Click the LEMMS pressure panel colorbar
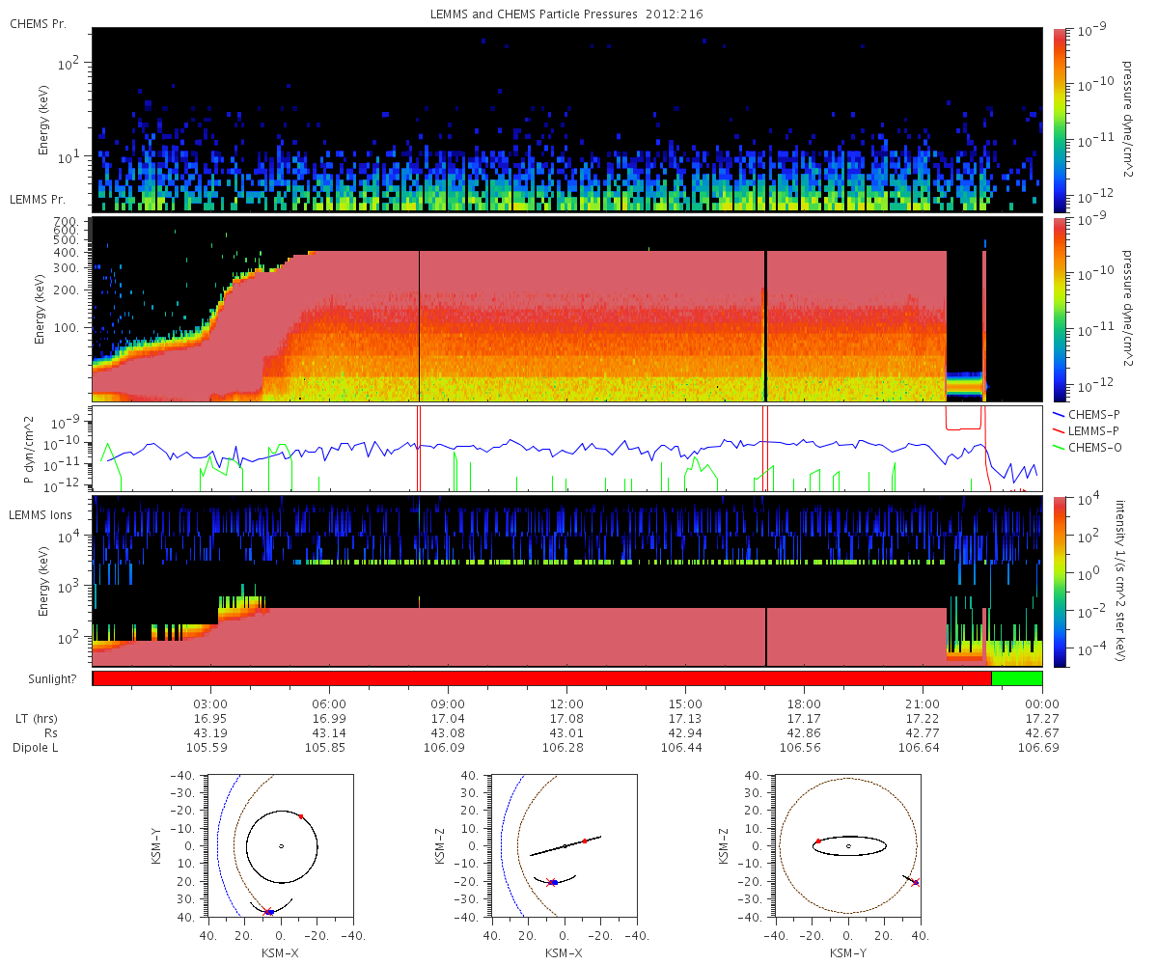 (x=1059, y=308)
